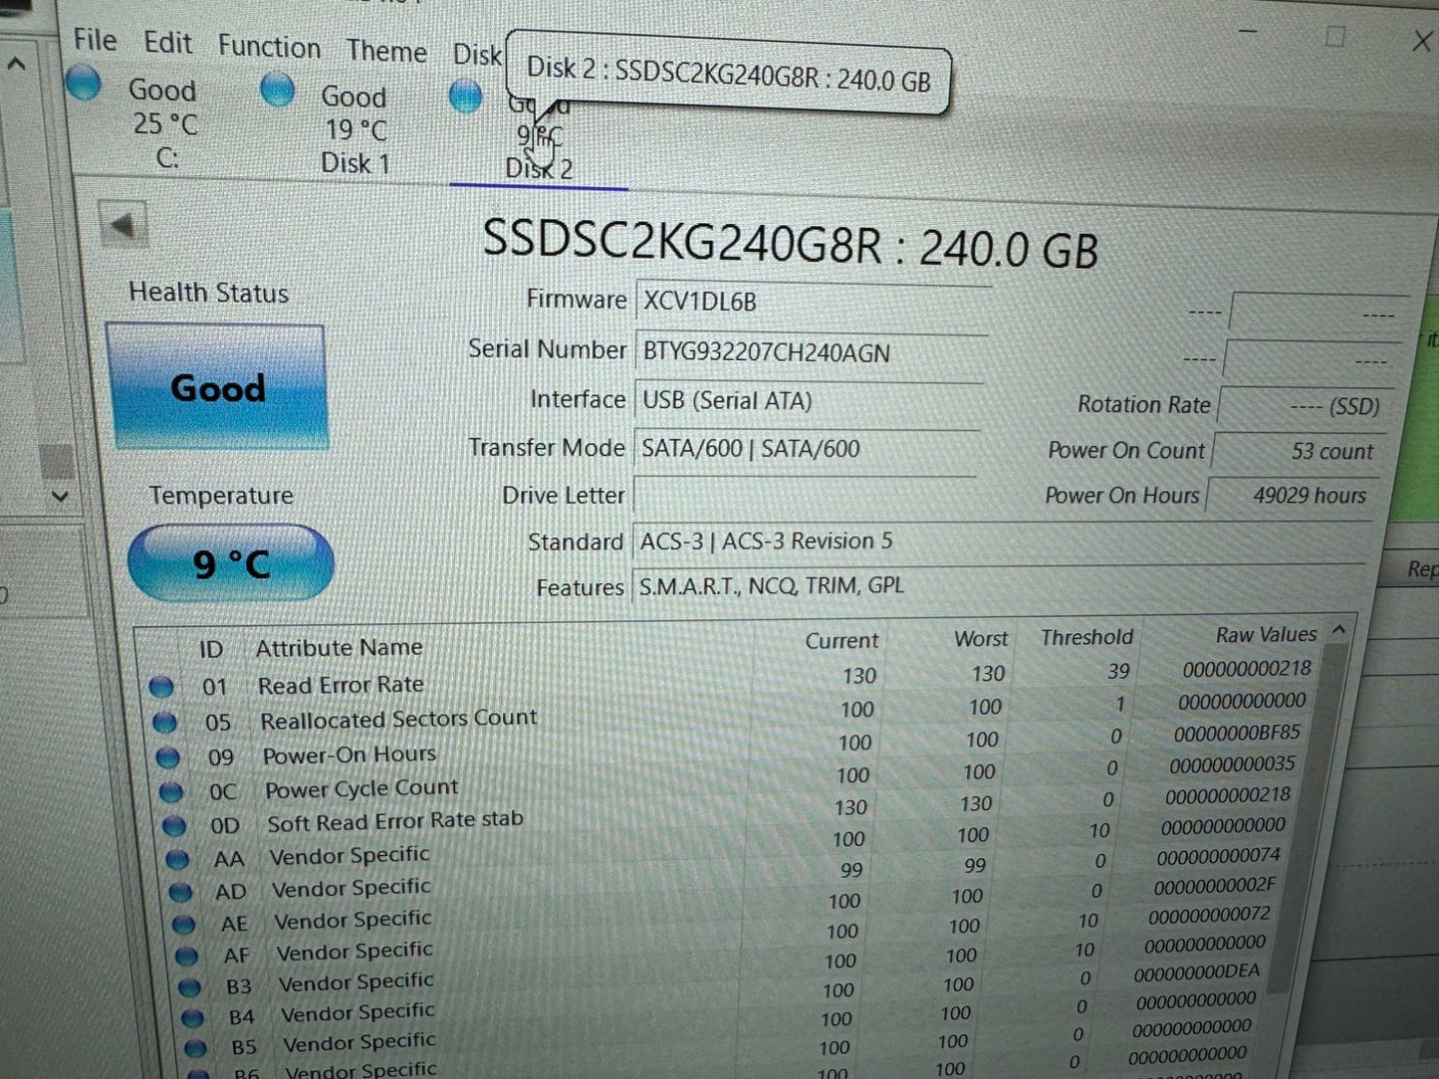Click the Firmware field XCV1DL6B
The height and width of the screenshot is (1079, 1439).
point(812,302)
